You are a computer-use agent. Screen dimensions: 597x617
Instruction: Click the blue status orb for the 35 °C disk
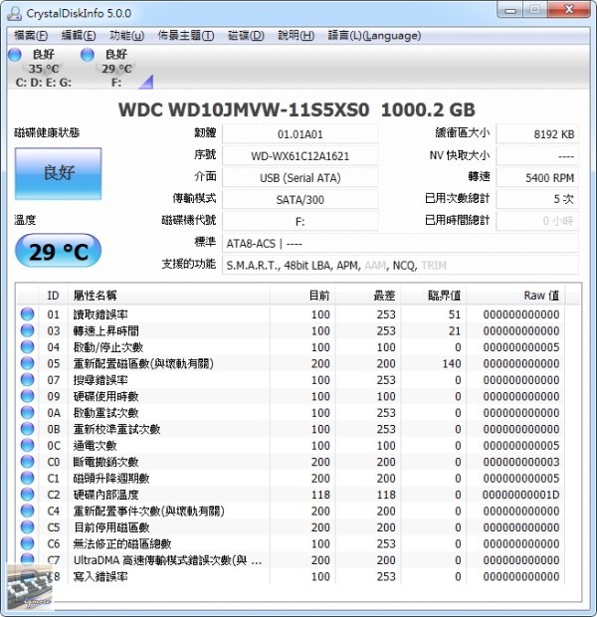coord(15,55)
